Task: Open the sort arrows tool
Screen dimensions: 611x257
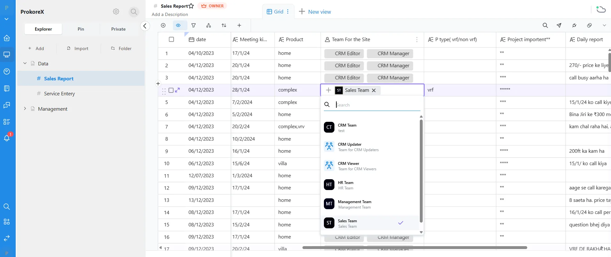Action: click(x=224, y=26)
